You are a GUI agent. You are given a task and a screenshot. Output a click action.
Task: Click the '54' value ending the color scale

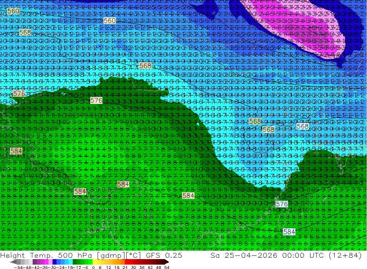(167, 268)
